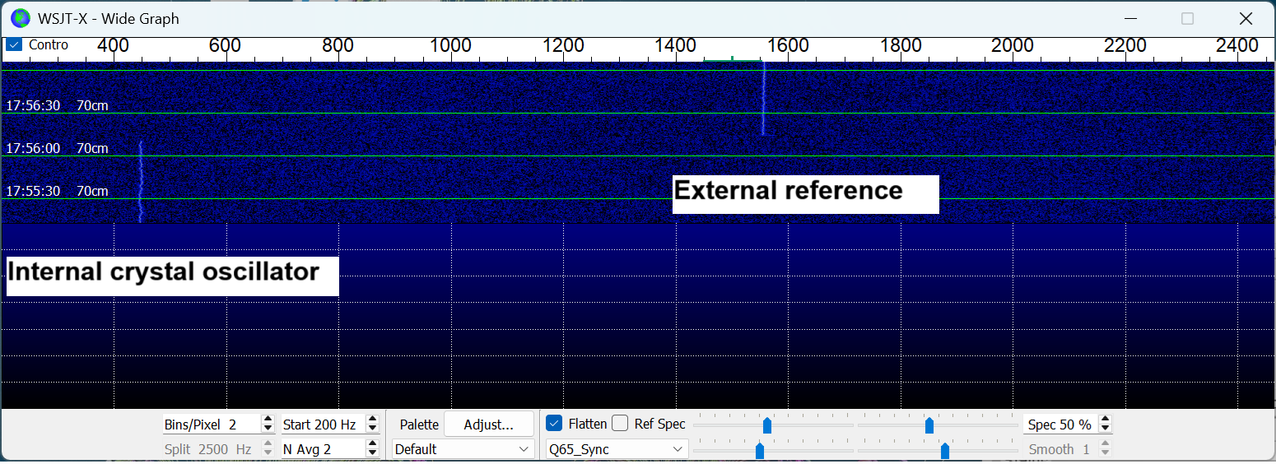
Task: Click the 2400 label on frequency scale
Action: pos(1237,46)
